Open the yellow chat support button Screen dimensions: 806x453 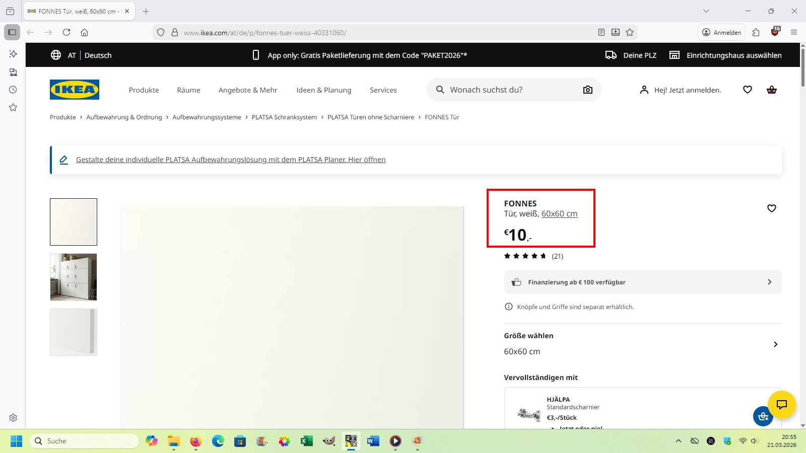781,404
